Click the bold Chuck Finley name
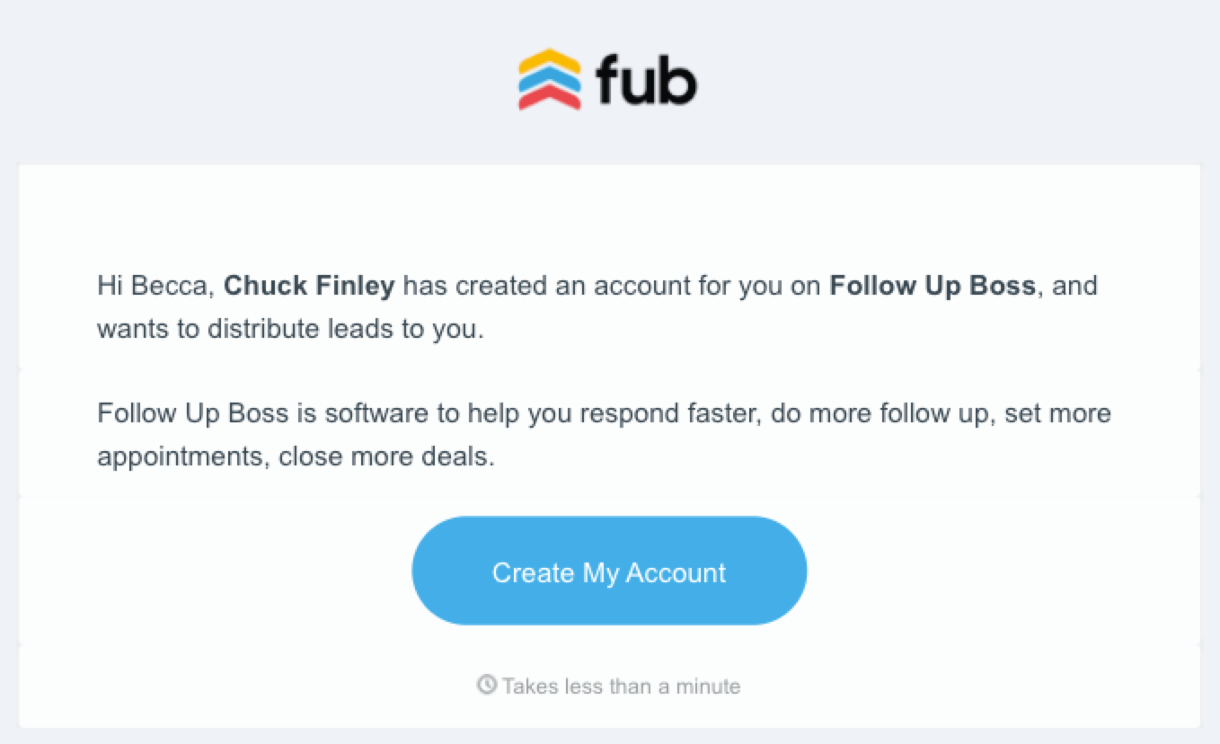Image resolution: width=1220 pixels, height=744 pixels. coord(309,287)
